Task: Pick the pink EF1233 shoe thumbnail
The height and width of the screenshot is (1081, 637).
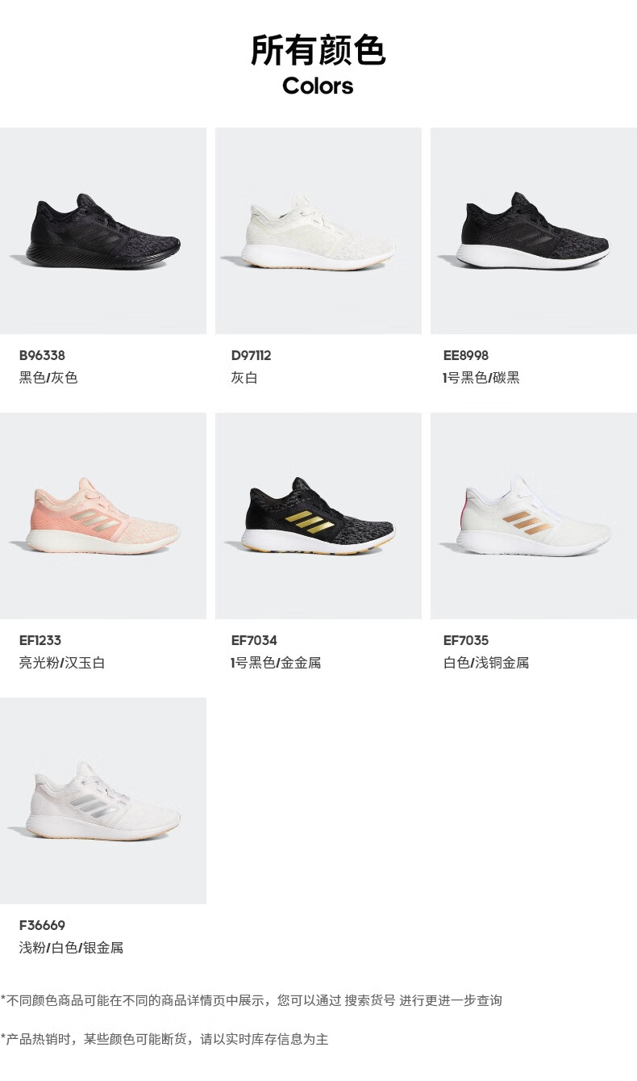Action: point(103,516)
